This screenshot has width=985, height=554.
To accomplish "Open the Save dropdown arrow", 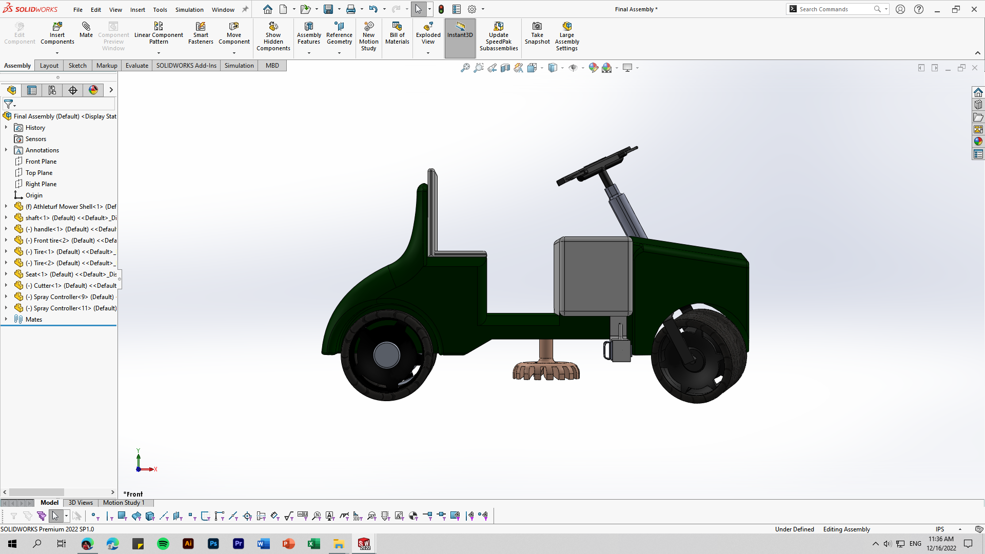I will [x=339, y=9].
